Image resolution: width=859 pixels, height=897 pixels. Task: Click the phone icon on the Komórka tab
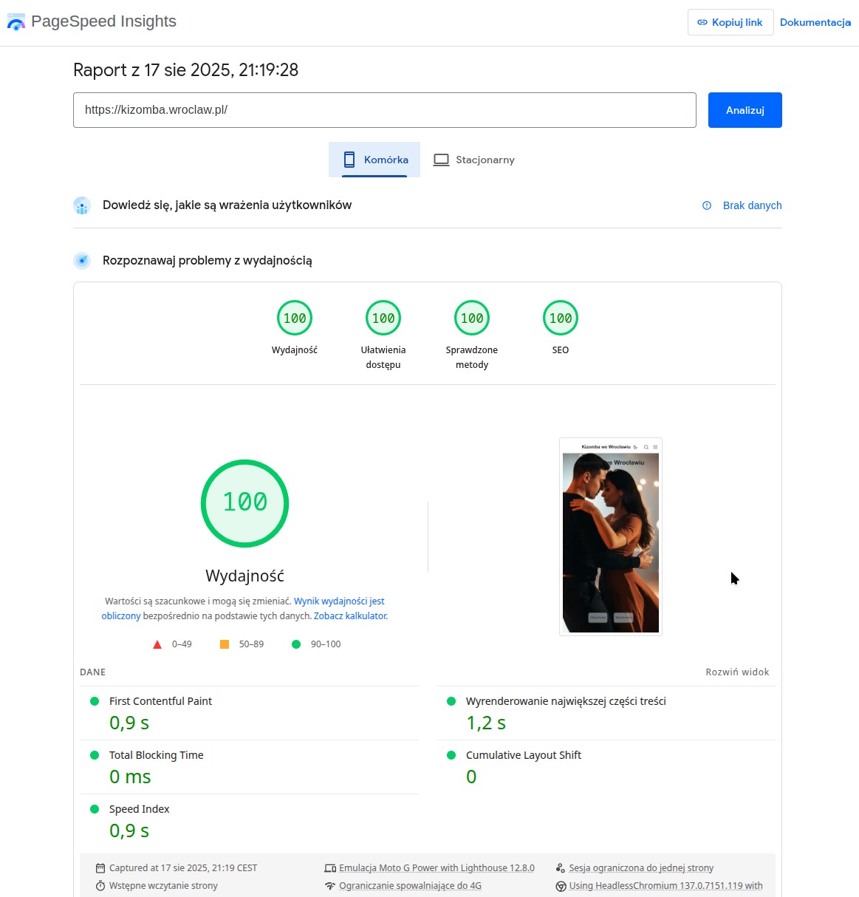point(347,159)
